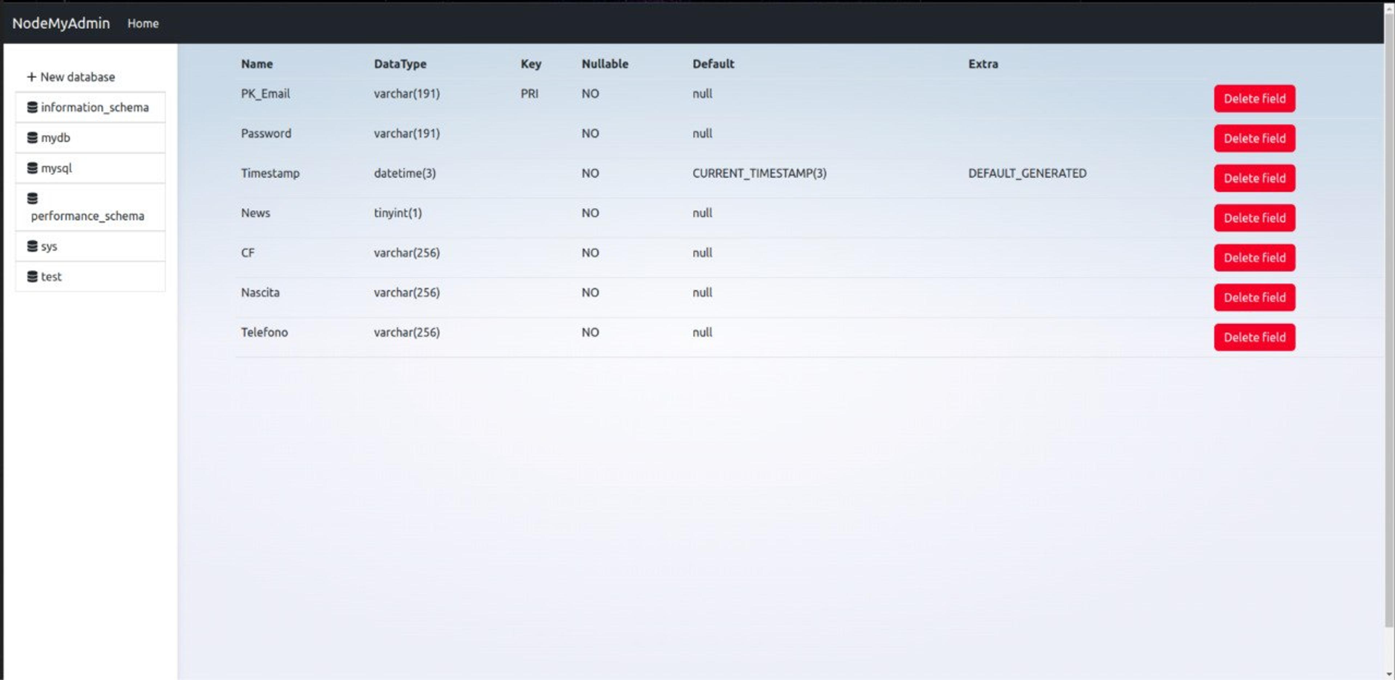Click the Key column header
The width and height of the screenshot is (1395, 680).
(x=531, y=64)
